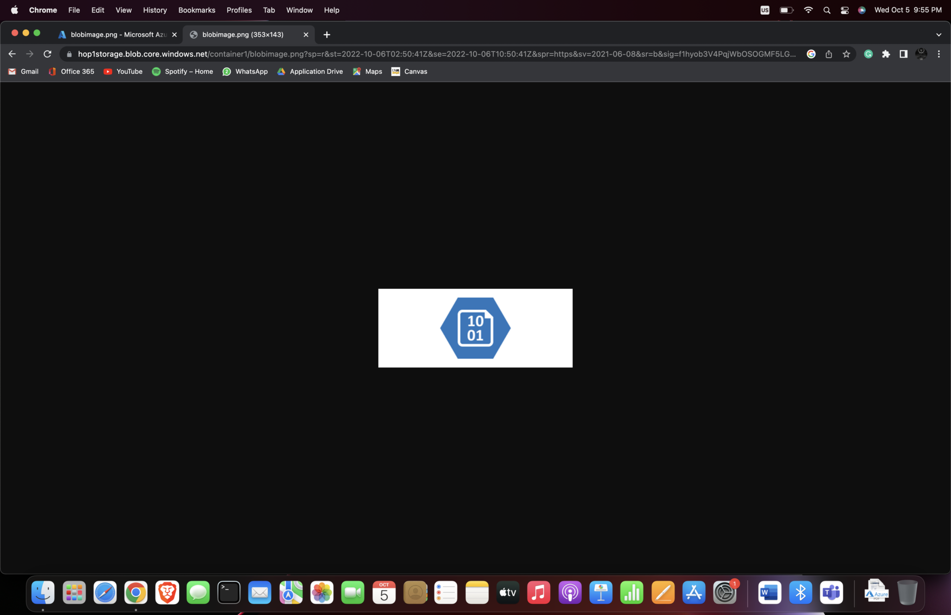Open Terminal from the Dock
The image size is (951, 615).
[x=229, y=592]
